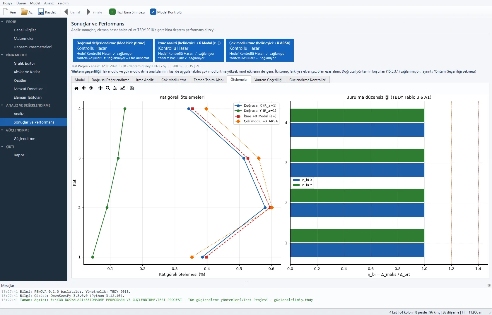This screenshot has width=492, height=315.
Task: Open subplot configuration sliders icon
Action: pos(115,88)
